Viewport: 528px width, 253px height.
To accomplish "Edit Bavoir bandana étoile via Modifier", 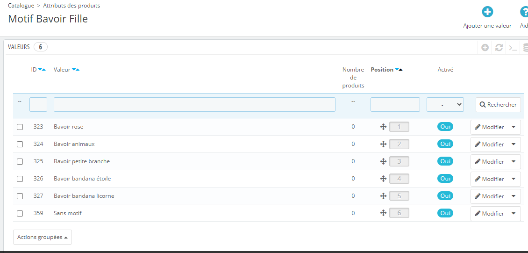I will pyautogui.click(x=489, y=179).
